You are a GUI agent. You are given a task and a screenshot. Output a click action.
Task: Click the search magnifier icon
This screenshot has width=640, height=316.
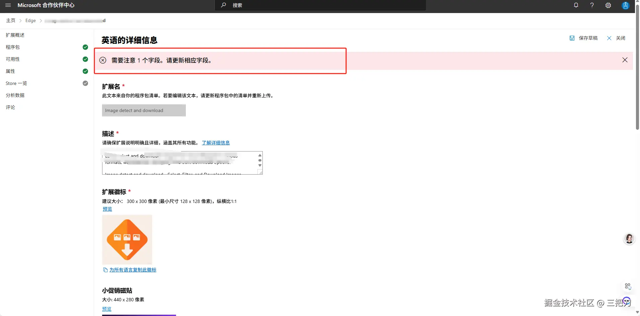(x=224, y=5)
